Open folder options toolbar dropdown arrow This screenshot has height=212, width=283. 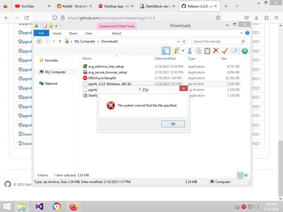point(183,51)
